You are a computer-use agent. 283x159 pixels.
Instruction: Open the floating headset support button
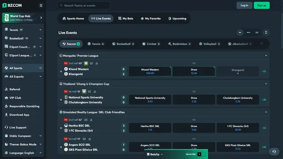pos(274,151)
